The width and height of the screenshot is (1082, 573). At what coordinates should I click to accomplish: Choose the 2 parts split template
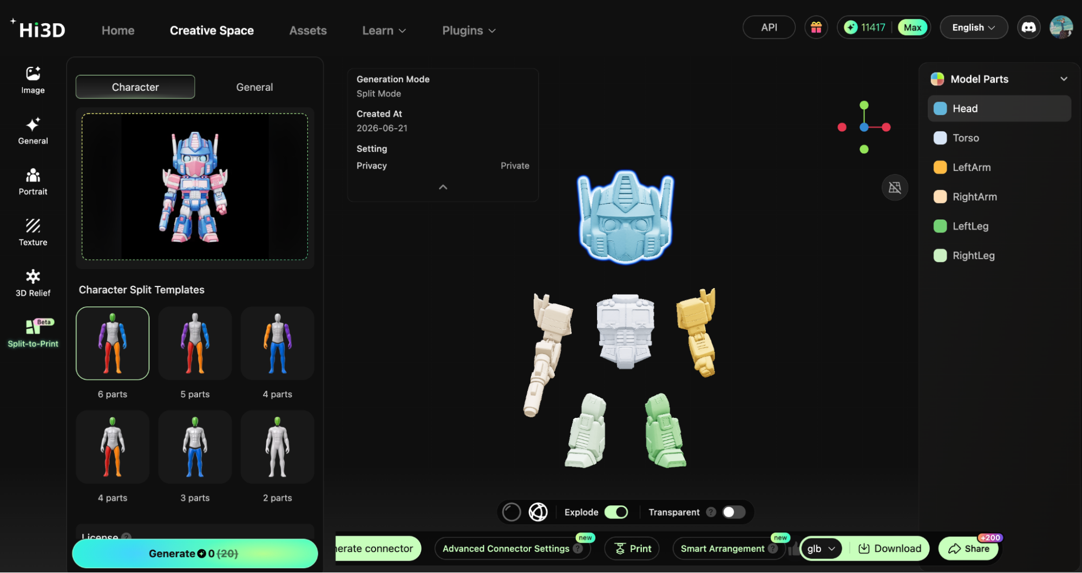277,447
